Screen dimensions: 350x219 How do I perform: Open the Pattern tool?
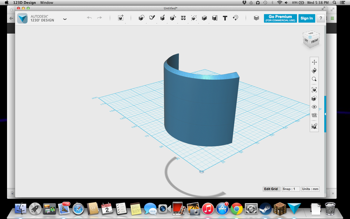[183, 18]
